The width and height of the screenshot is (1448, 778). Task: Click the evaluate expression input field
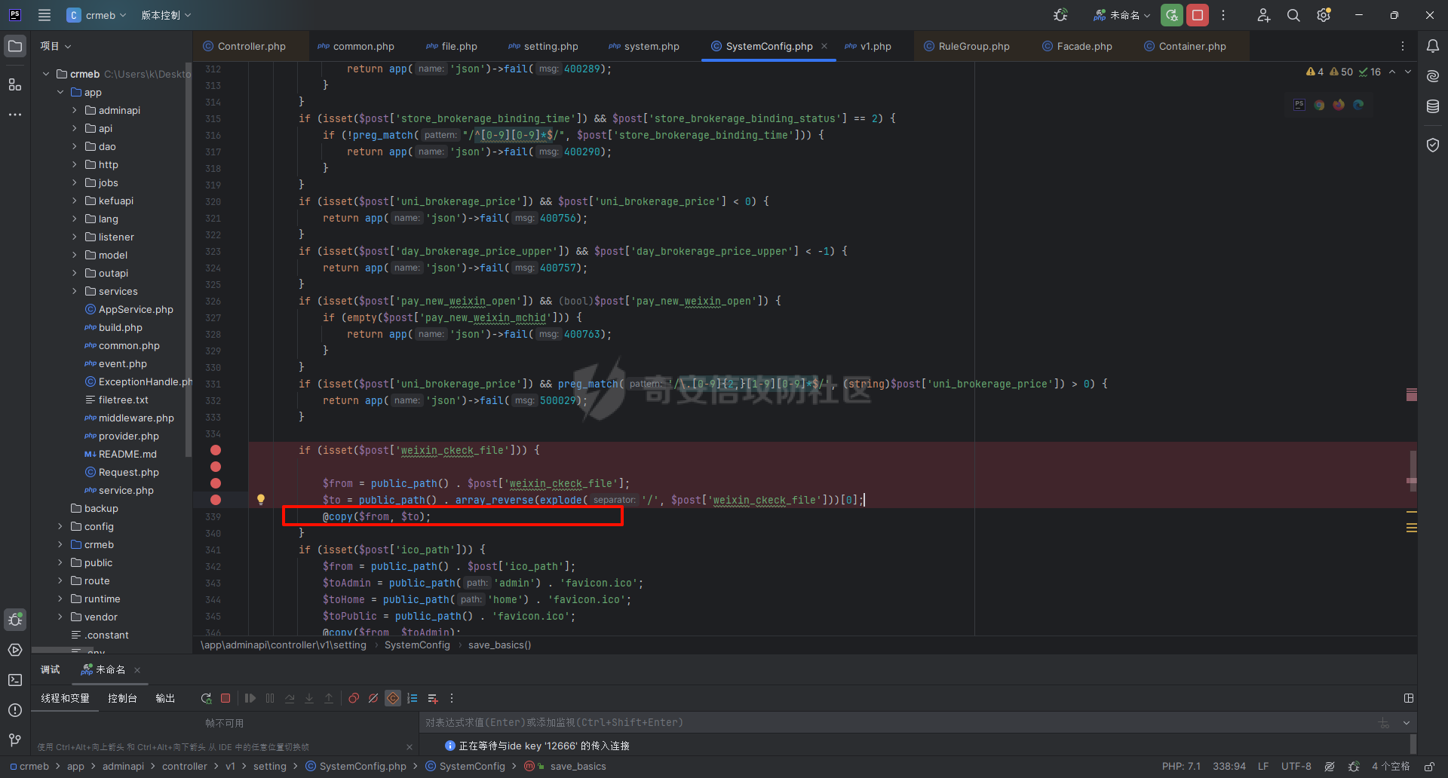click(897, 722)
